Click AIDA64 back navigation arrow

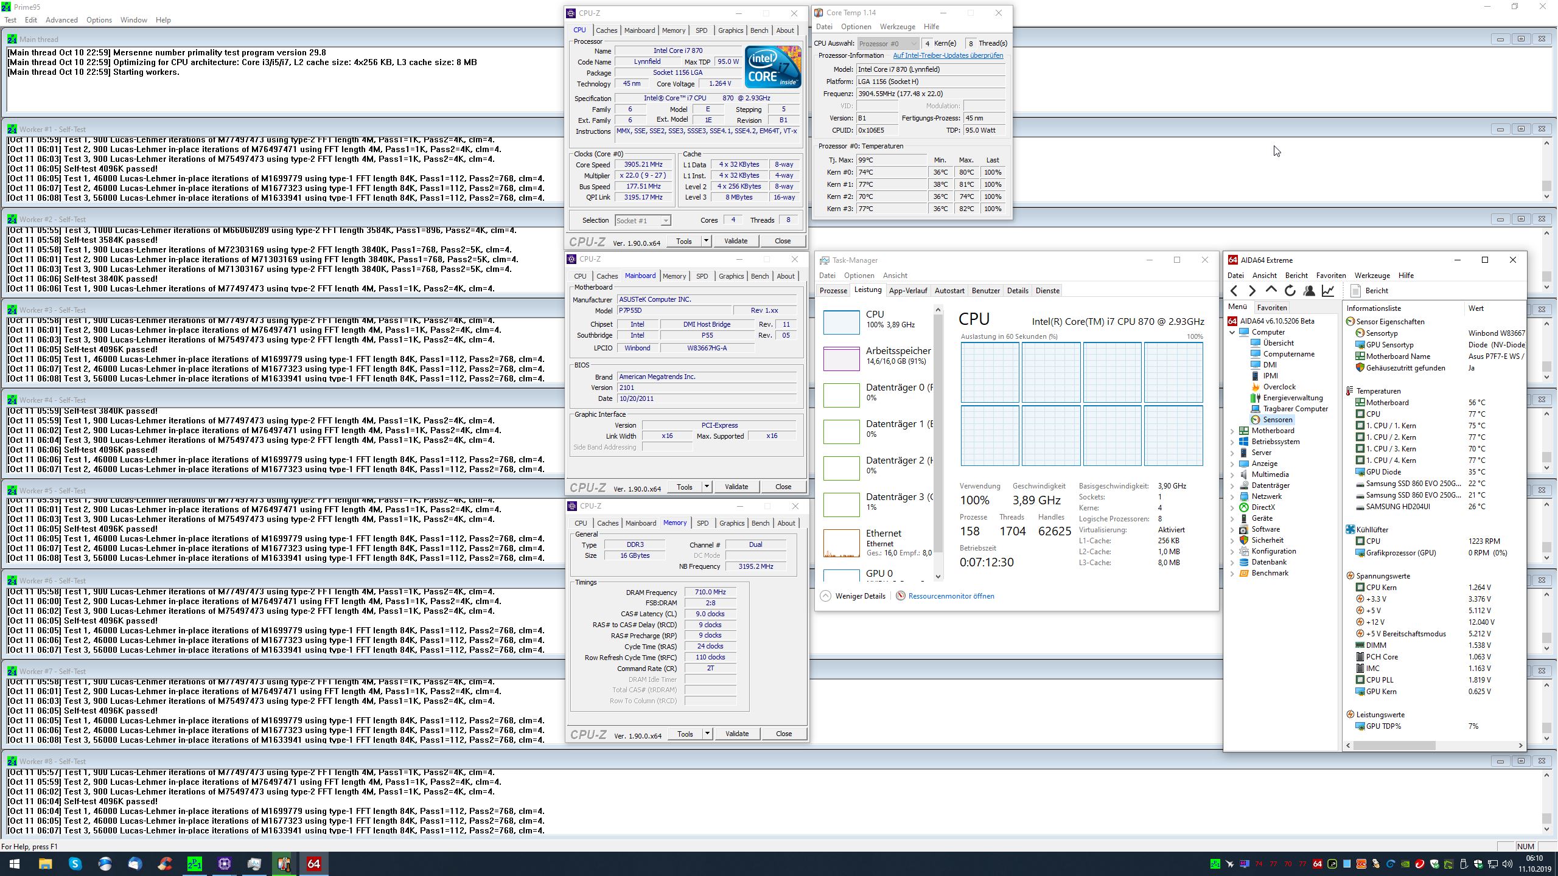[1234, 291]
